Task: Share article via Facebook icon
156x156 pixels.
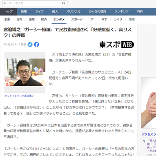Action: 36,45
